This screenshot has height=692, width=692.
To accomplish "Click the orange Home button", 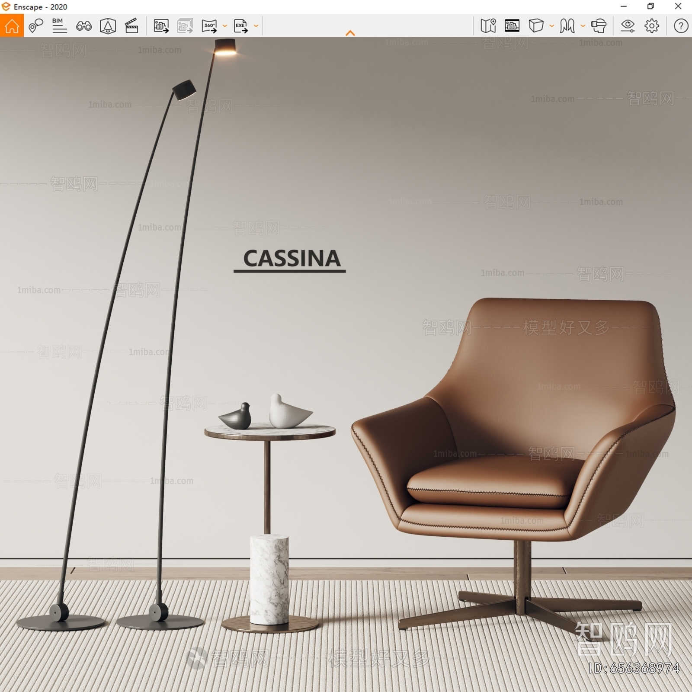I will [x=12, y=26].
